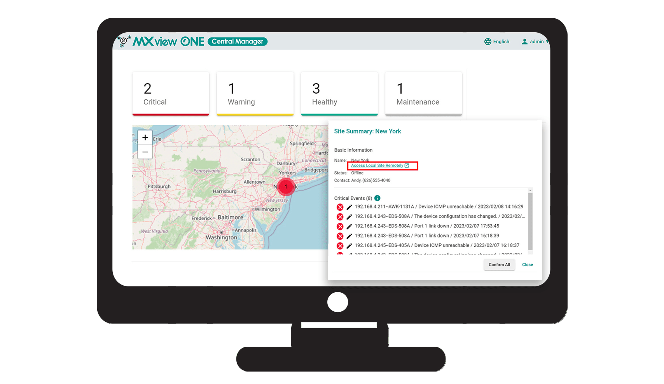Edit the EDS-405A ICMP unreachable event
This screenshot has height=384, width=664.
click(x=349, y=246)
